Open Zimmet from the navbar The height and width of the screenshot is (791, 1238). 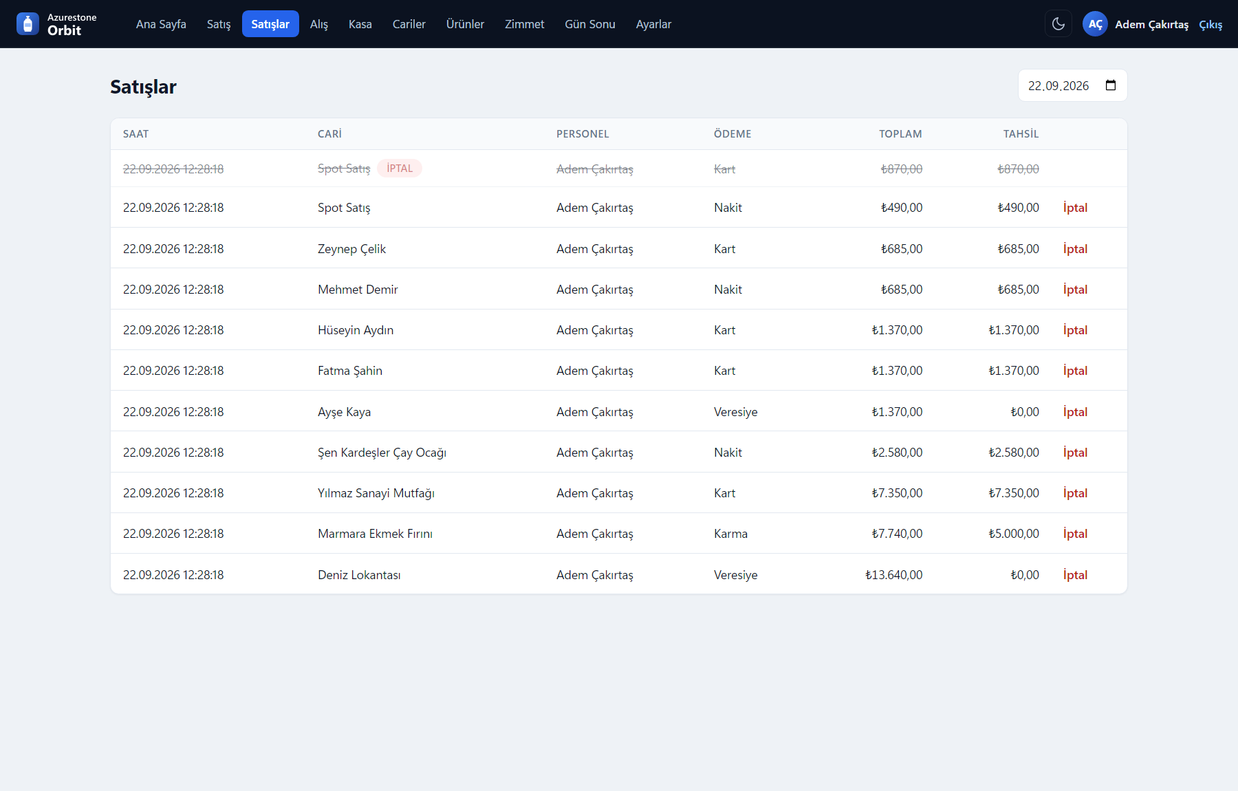click(525, 24)
